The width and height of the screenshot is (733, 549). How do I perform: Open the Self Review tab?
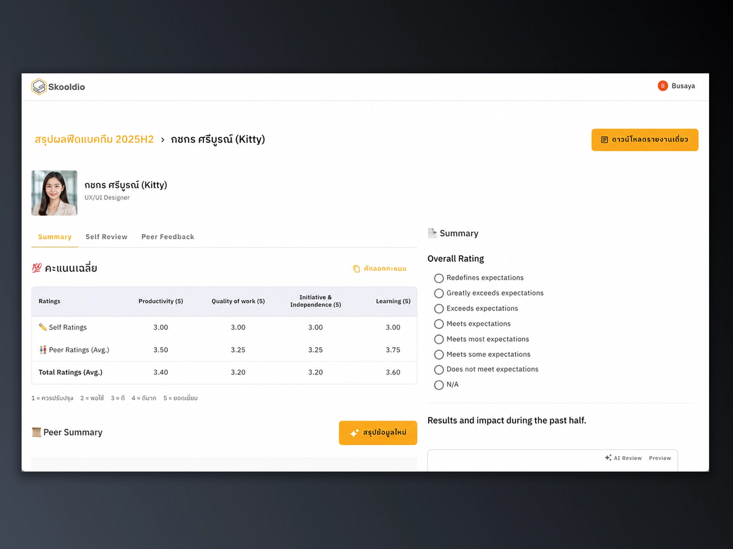(106, 237)
